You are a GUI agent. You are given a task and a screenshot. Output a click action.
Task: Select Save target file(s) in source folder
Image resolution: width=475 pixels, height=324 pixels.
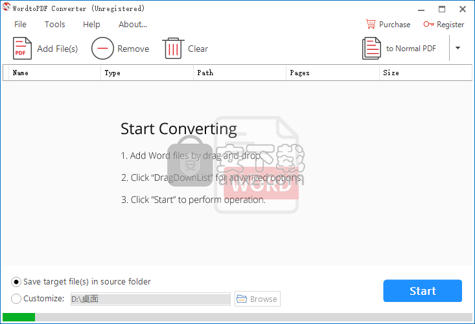pos(81,282)
